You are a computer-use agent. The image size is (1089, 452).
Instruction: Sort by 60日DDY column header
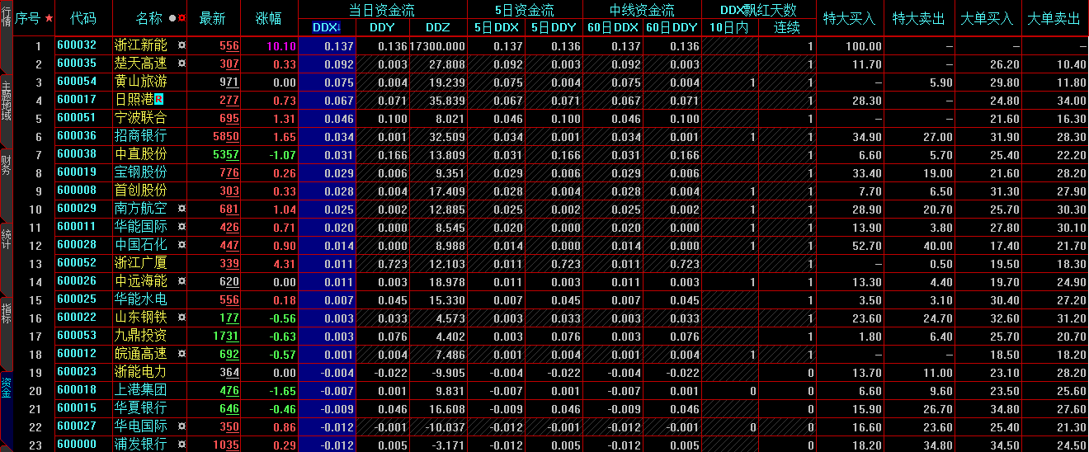(x=671, y=27)
